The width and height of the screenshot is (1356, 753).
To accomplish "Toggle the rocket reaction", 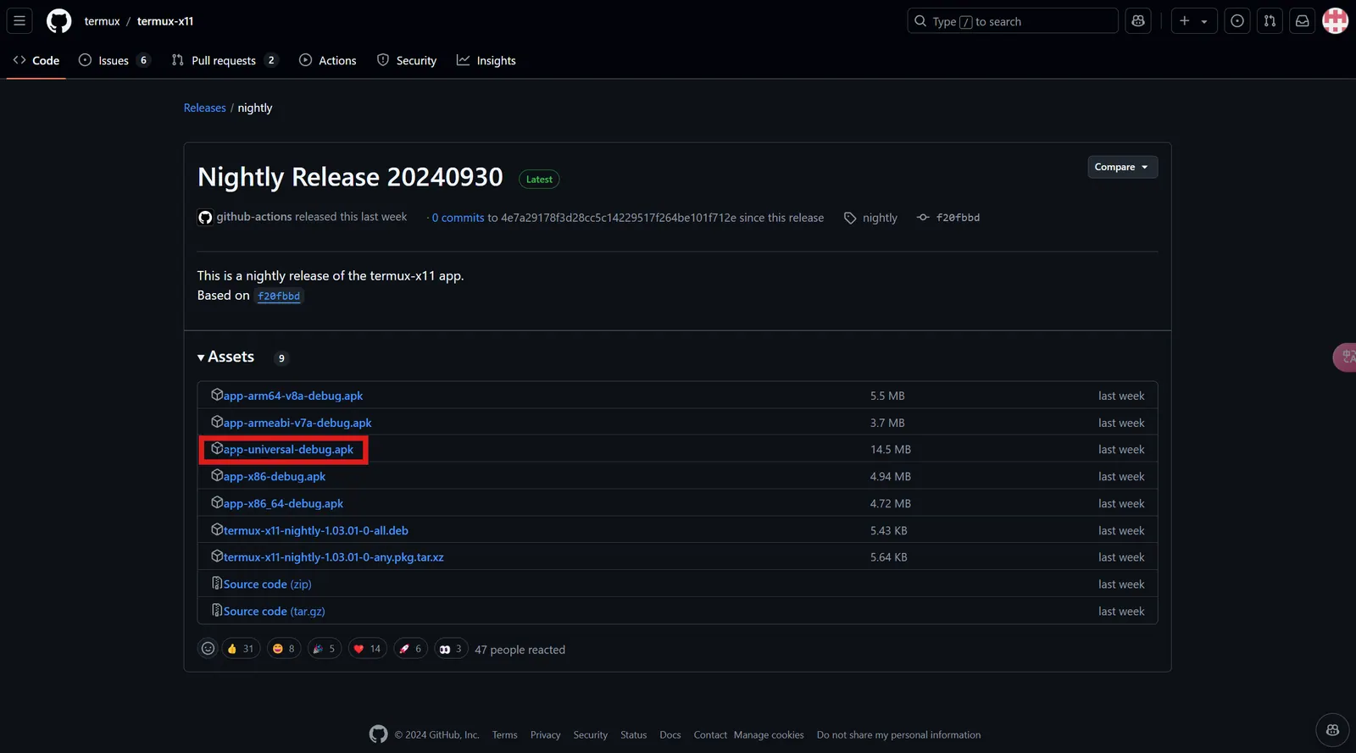I will tap(410, 649).
